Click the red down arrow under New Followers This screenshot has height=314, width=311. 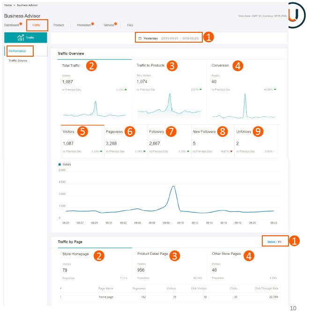[231, 151]
